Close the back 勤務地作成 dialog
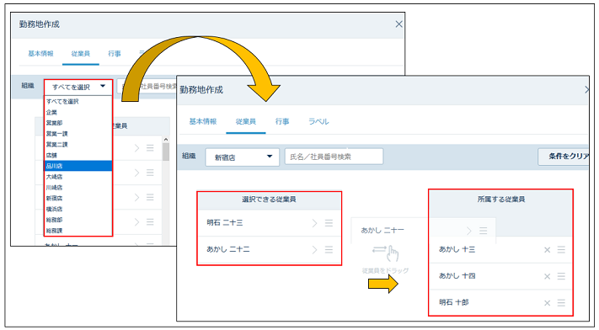The image size is (599, 330). coord(398,24)
